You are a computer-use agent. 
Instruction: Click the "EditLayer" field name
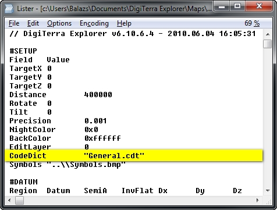(30, 147)
